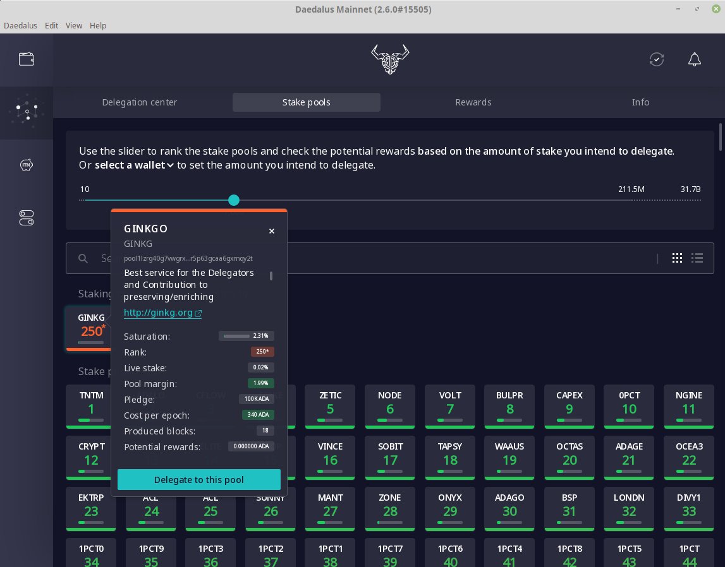
Task: Open the View menu
Action: pos(74,25)
